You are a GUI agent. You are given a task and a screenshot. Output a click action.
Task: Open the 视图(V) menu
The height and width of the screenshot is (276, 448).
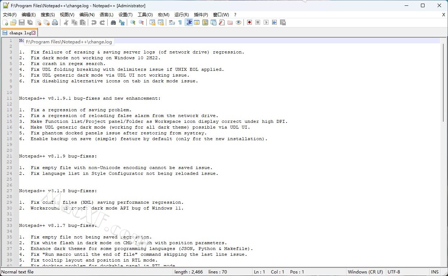pos(67,15)
